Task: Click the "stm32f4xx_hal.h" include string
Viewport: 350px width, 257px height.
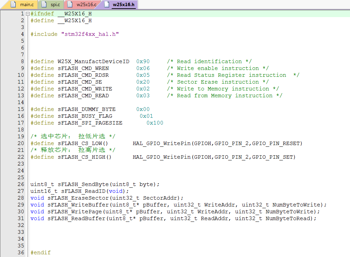Action: pos(90,34)
